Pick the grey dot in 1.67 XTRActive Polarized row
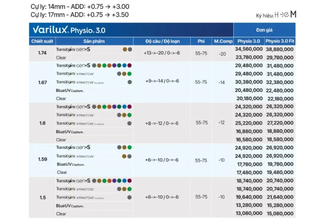 point(130,82)
